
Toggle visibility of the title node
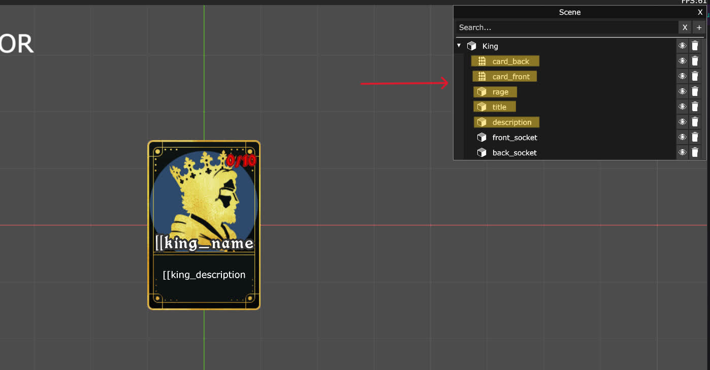[x=683, y=107]
